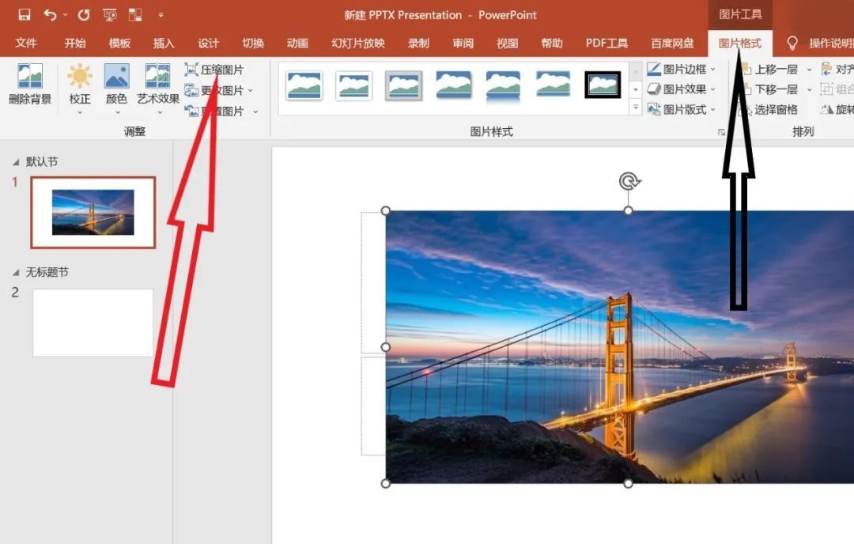Open 图片边框 picture border

coord(682,69)
